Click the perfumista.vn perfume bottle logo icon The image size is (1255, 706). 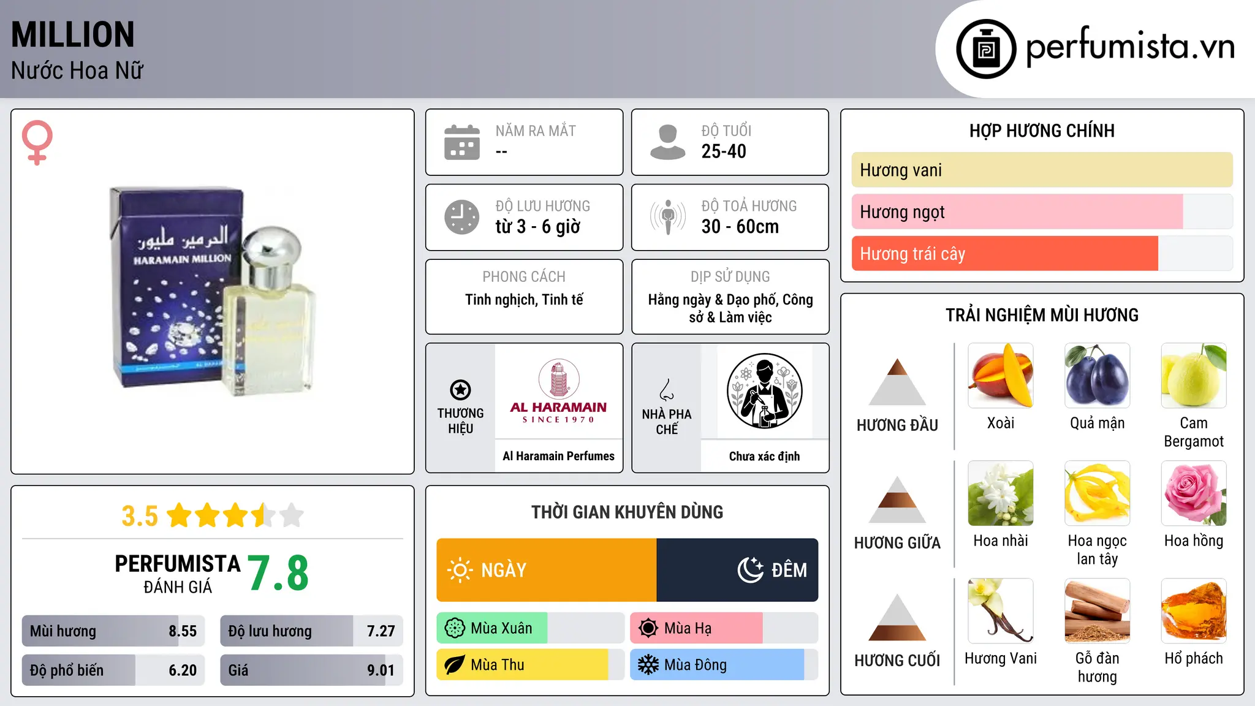coord(986,49)
